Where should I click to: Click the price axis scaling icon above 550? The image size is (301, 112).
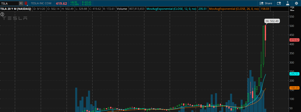(x=292, y=9)
